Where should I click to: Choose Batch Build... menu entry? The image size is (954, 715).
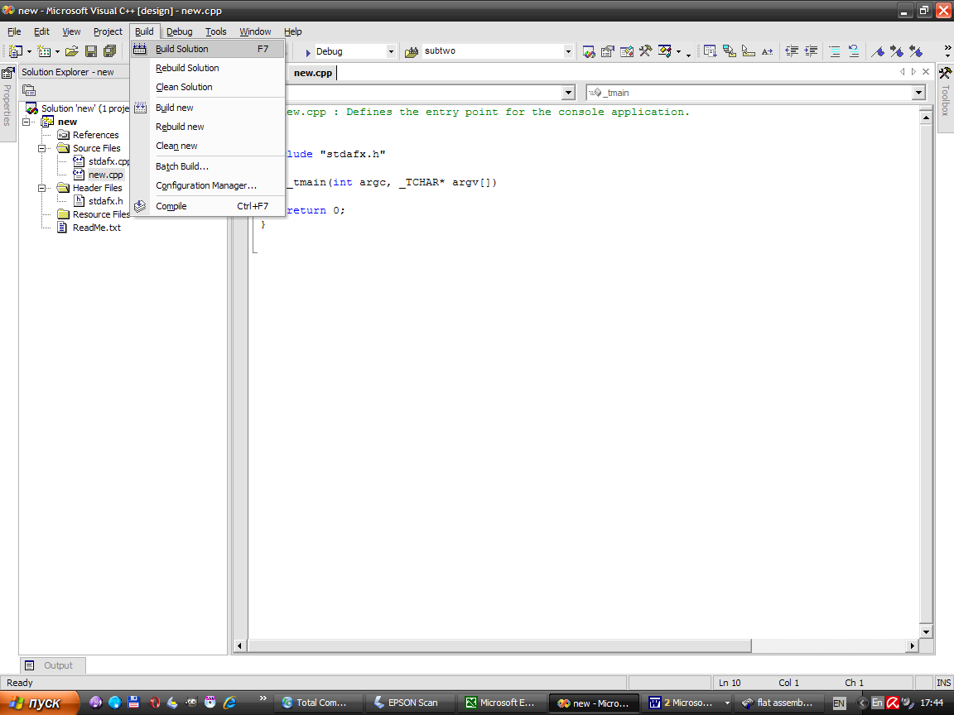(x=208, y=166)
